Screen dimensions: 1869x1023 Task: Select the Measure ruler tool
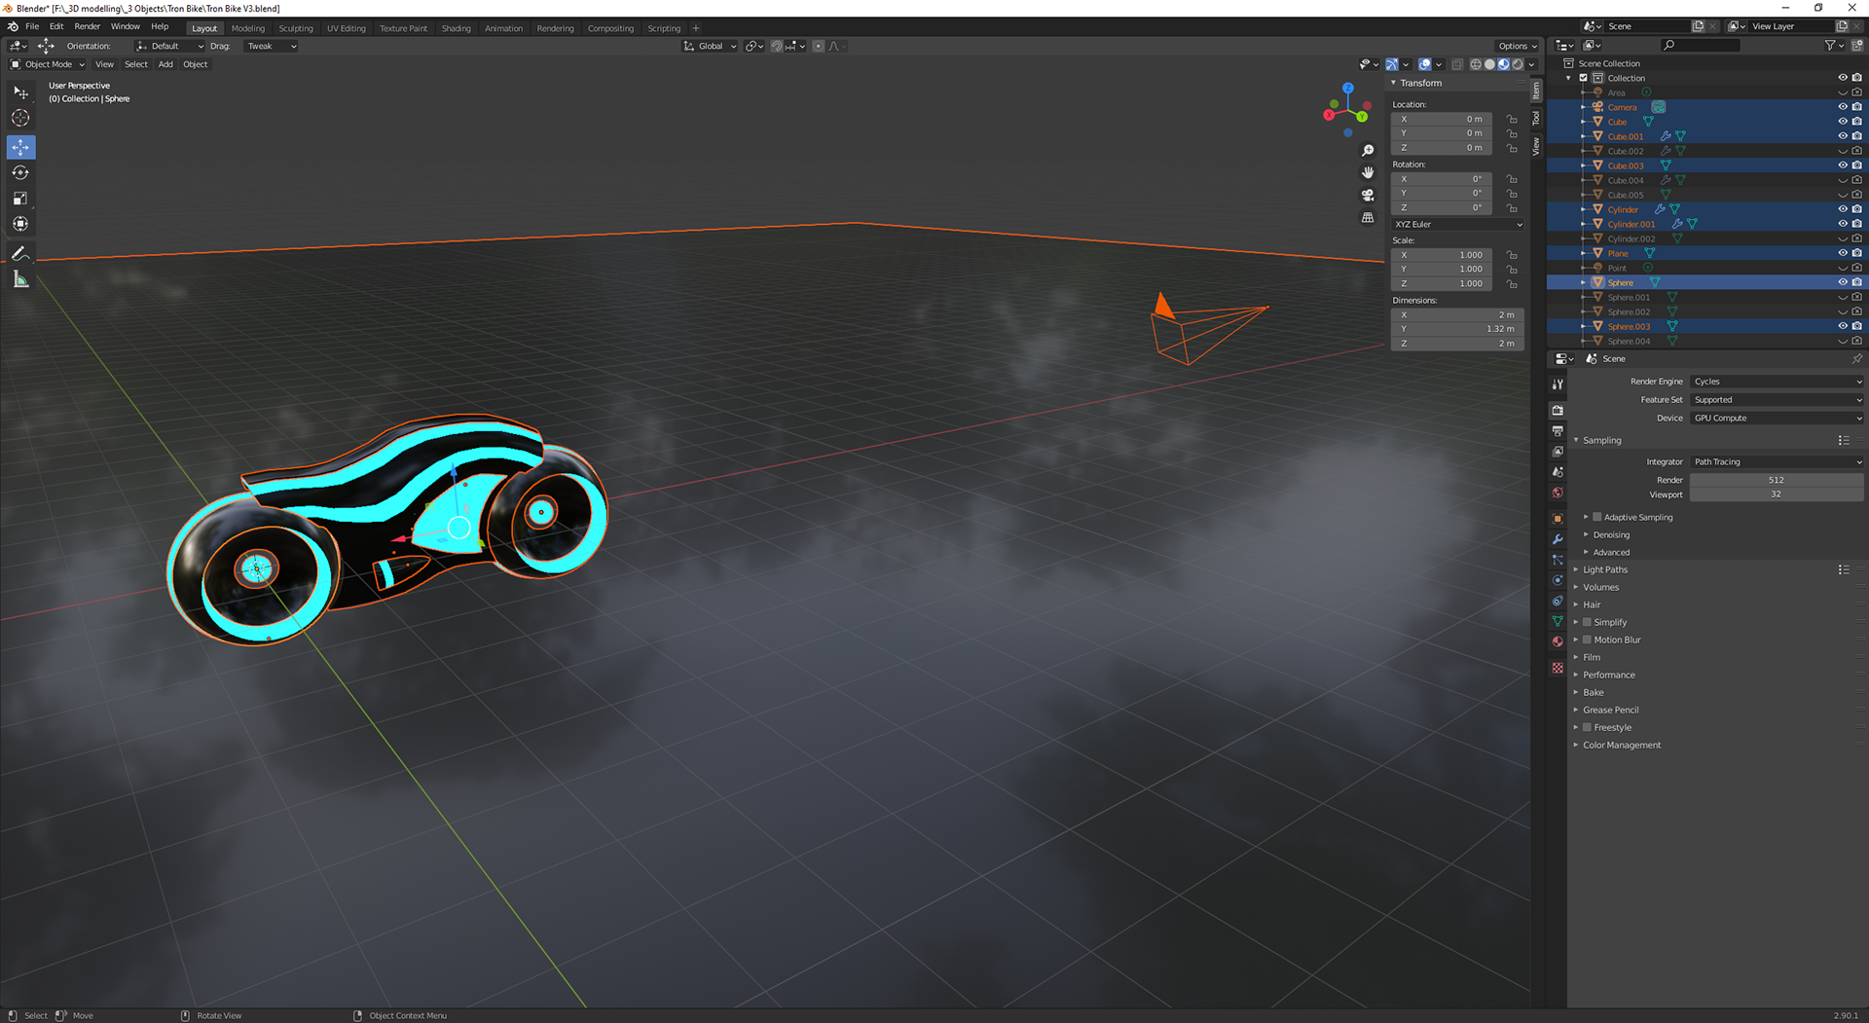(x=20, y=280)
